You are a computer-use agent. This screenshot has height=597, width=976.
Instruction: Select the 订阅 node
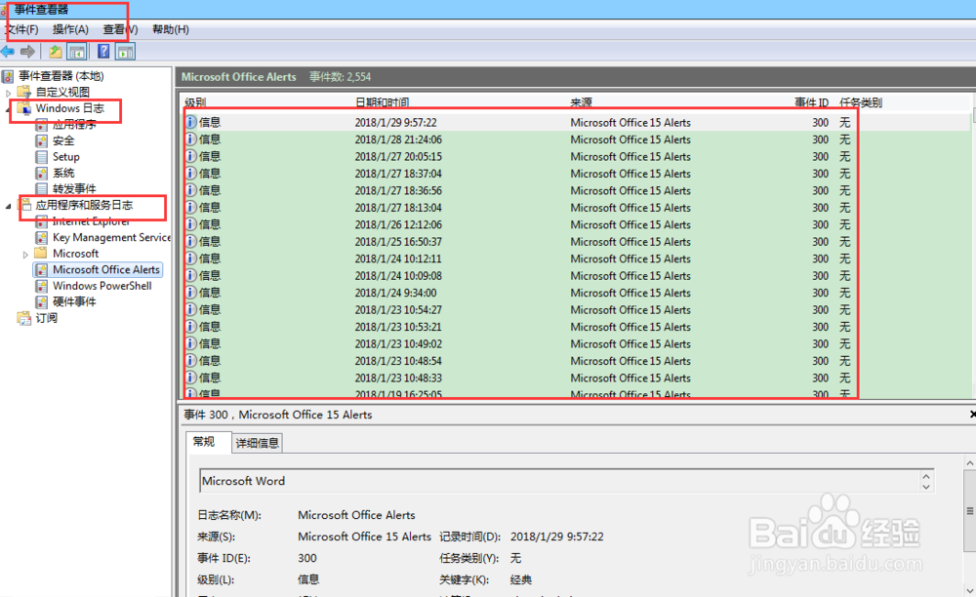pyautogui.click(x=47, y=318)
